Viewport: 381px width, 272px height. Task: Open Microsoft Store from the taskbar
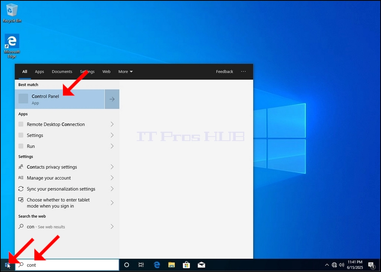pos(186,265)
